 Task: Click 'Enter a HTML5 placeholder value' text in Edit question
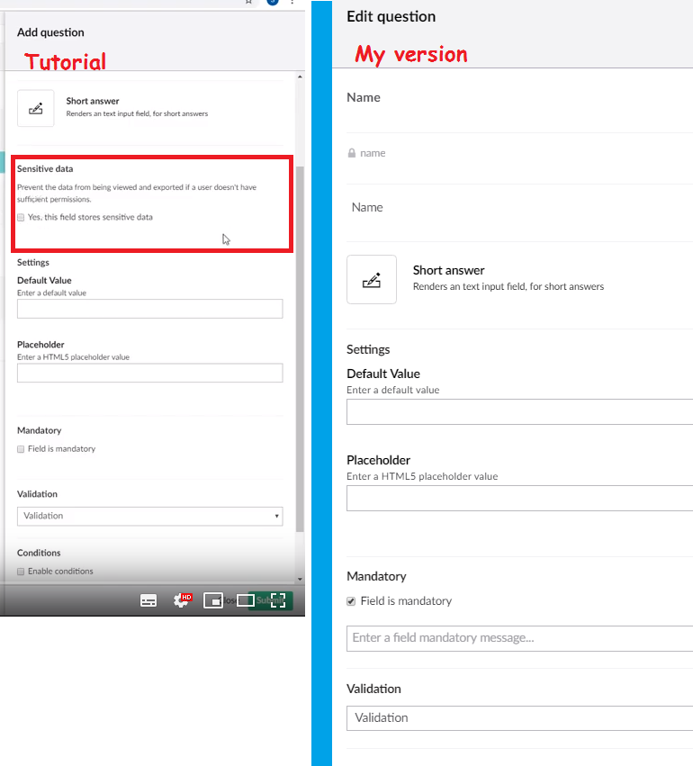tap(422, 476)
